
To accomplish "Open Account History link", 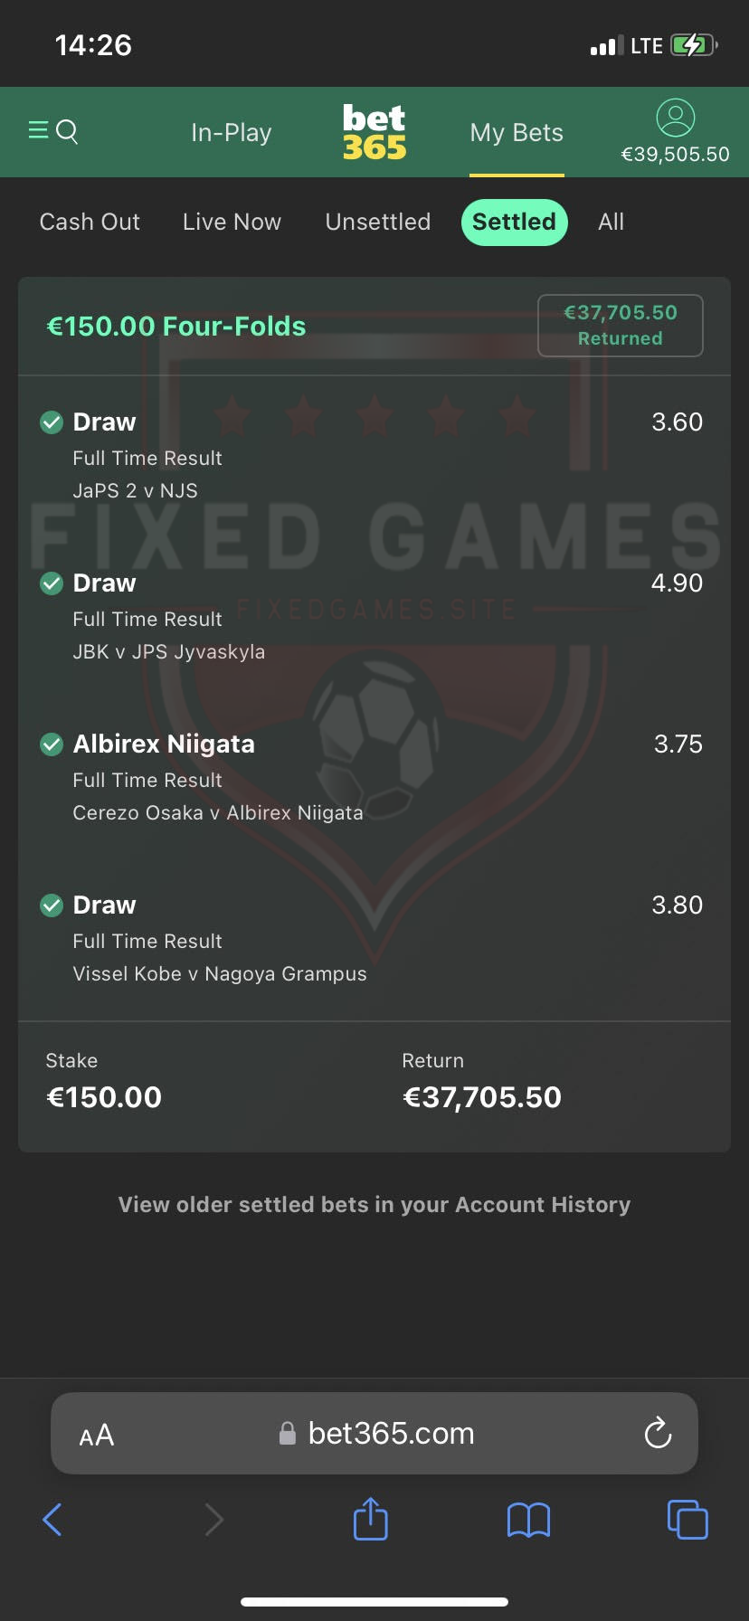I will [x=374, y=1205].
